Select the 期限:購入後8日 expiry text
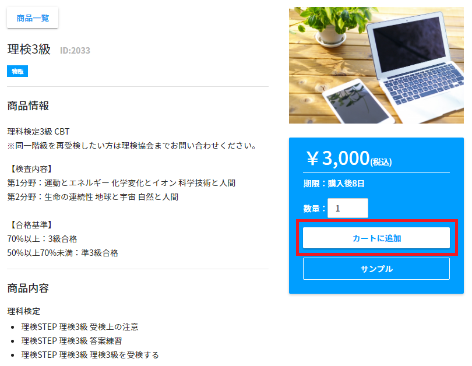This screenshot has width=472, height=366. pos(334,184)
